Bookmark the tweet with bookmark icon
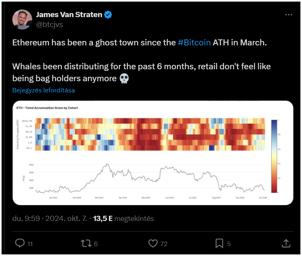302x256 pixels. point(219,243)
